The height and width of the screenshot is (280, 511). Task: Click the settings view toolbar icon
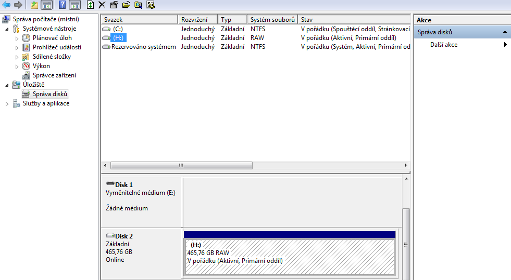(x=151, y=5)
